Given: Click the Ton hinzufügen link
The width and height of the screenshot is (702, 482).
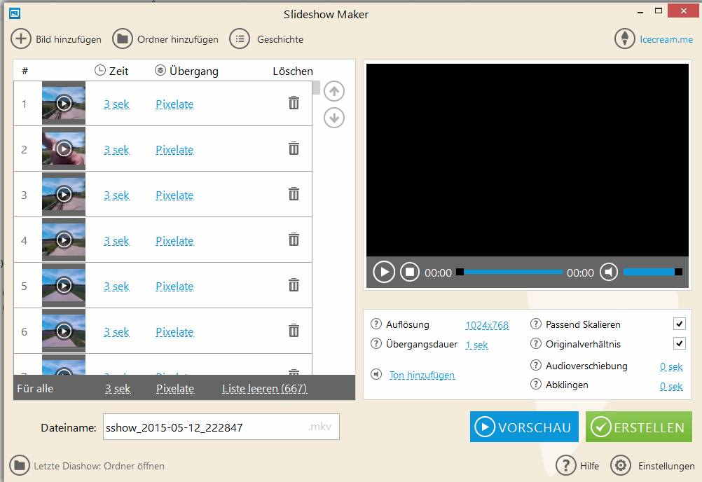Looking at the screenshot, I should tap(422, 376).
